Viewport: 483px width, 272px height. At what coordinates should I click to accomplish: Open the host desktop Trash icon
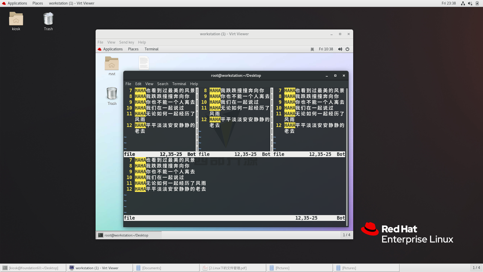click(x=48, y=19)
